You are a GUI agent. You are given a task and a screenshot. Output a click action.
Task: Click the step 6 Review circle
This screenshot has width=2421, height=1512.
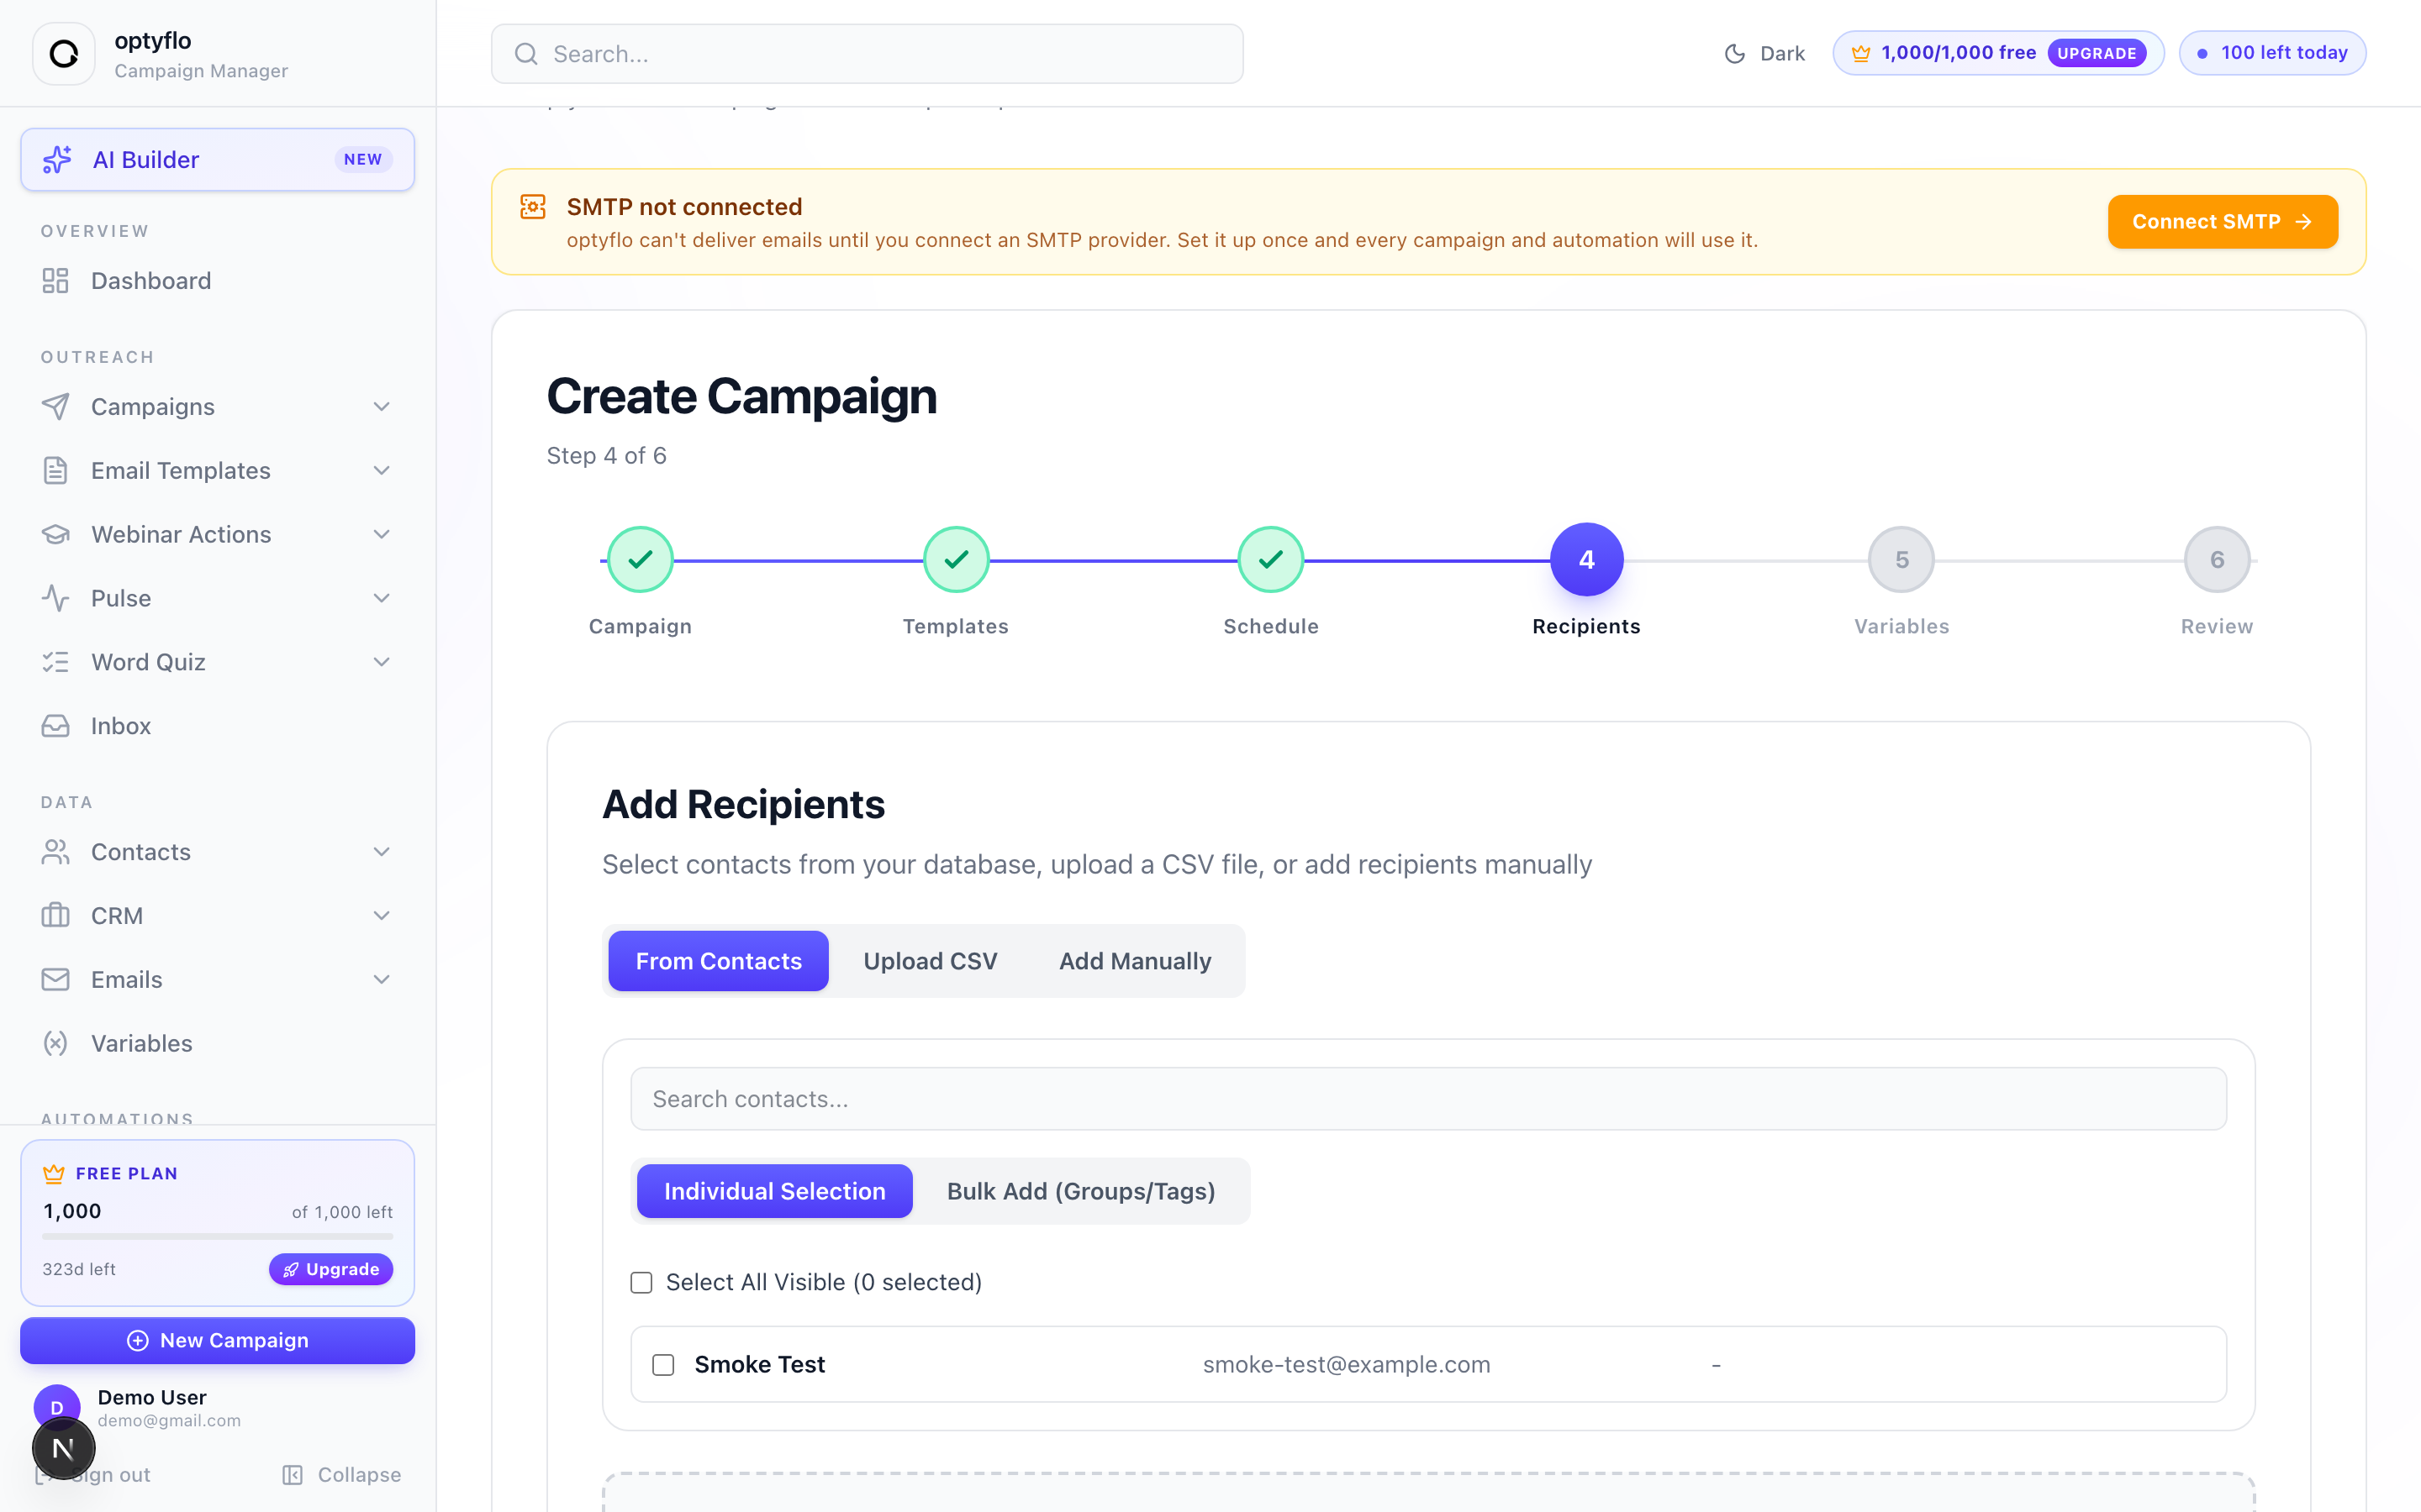[2217, 560]
